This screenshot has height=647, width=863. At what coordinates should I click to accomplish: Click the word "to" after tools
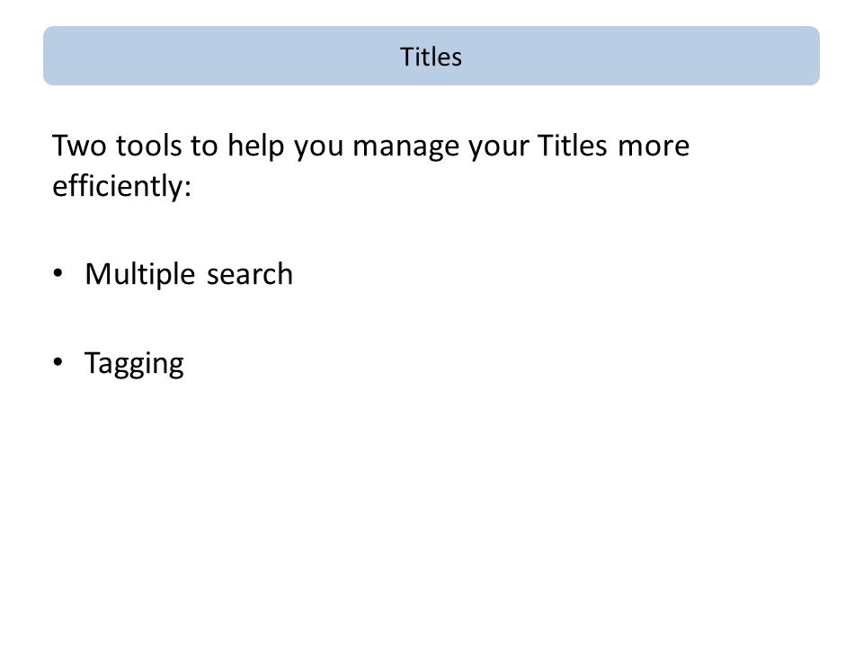pyautogui.click(x=204, y=146)
